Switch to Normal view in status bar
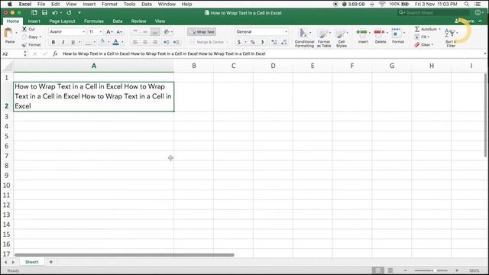Viewport: 489px width, 275px height. click(x=378, y=270)
